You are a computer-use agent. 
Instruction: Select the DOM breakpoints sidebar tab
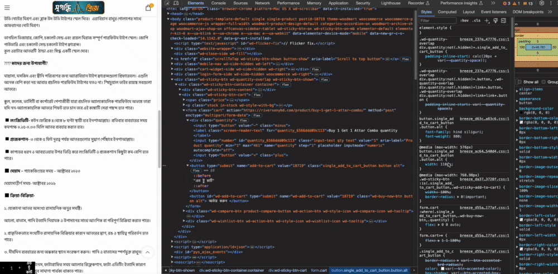point(528,12)
